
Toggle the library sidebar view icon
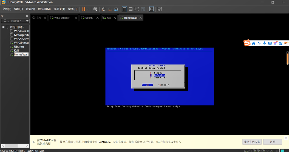pos(124,9)
